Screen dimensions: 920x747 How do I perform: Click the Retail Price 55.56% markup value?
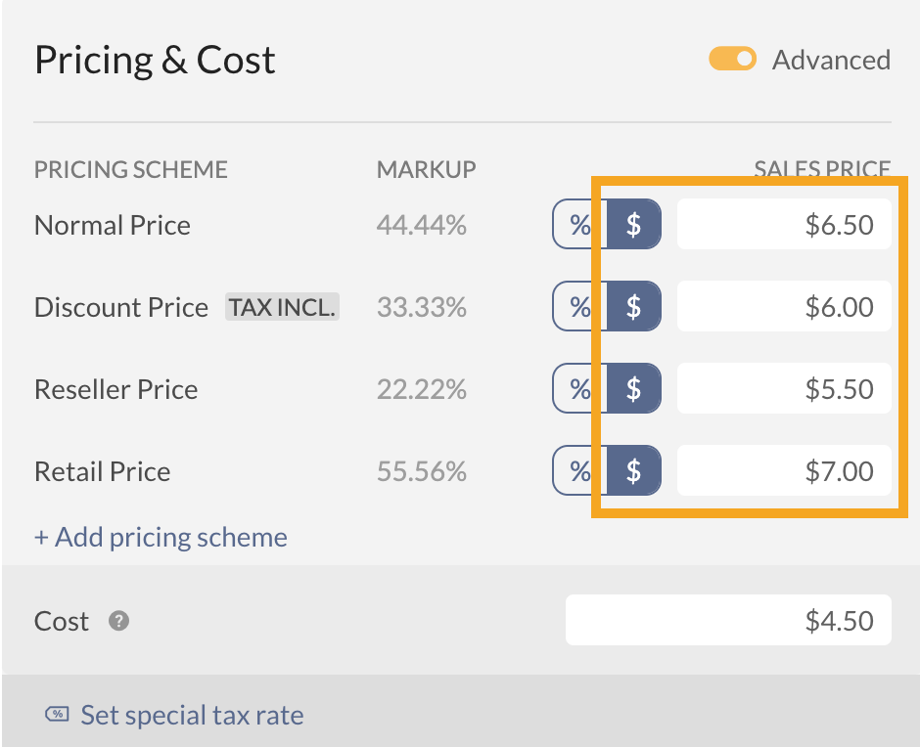coord(421,471)
